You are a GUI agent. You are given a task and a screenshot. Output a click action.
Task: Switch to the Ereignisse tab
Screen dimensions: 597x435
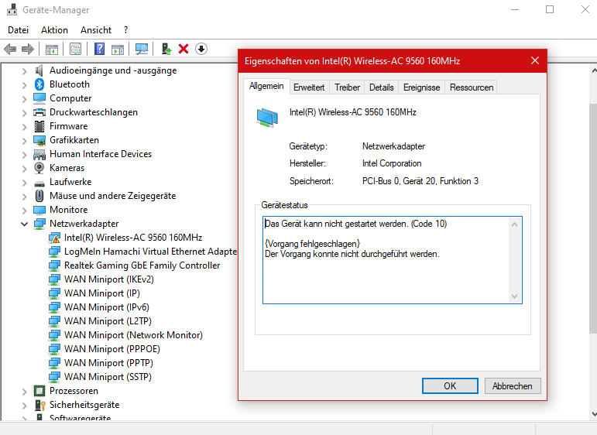[421, 87]
